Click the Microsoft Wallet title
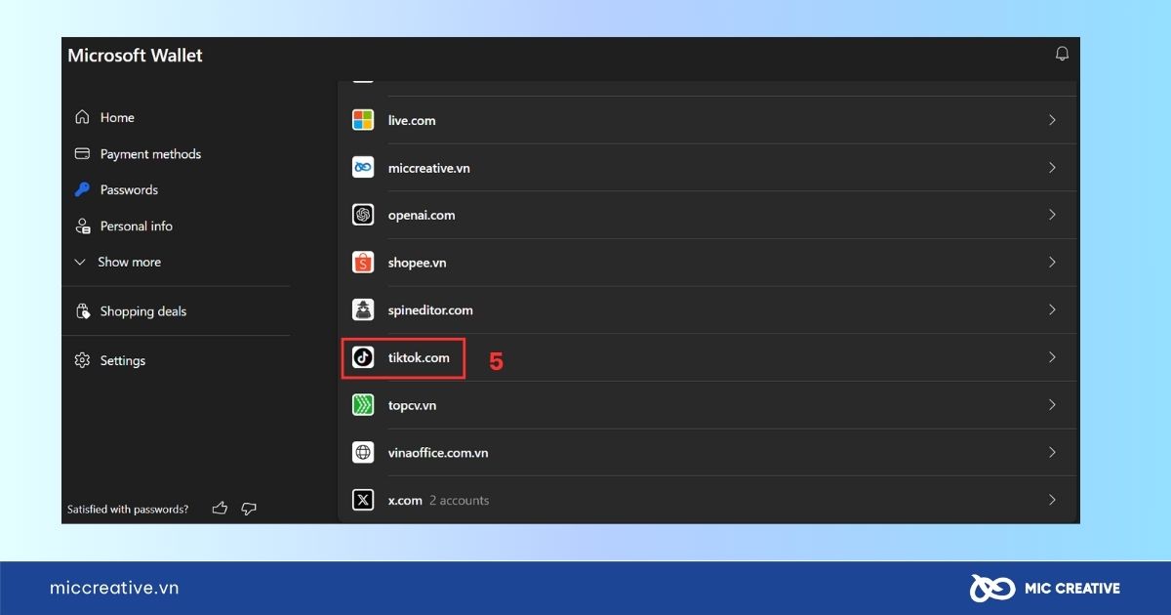The width and height of the screenshot is (1171, 615). click(135, 56)
